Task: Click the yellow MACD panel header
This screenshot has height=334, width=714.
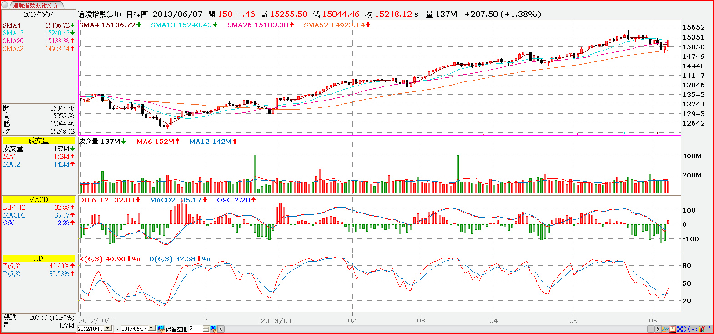Action: [38, 200]
